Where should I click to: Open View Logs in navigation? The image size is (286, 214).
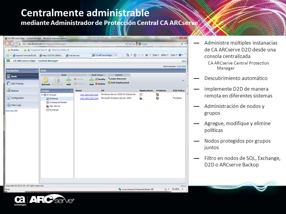[x=22, y=105]
